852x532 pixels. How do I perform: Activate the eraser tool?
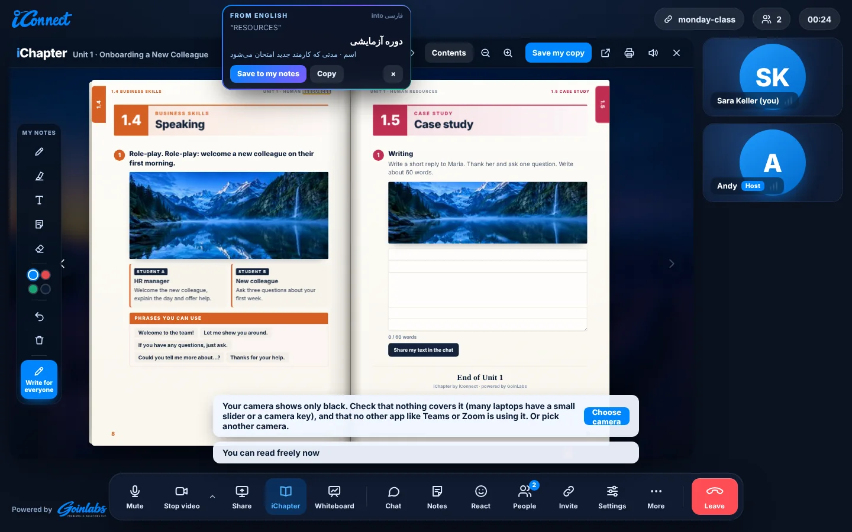click(39, 249)
